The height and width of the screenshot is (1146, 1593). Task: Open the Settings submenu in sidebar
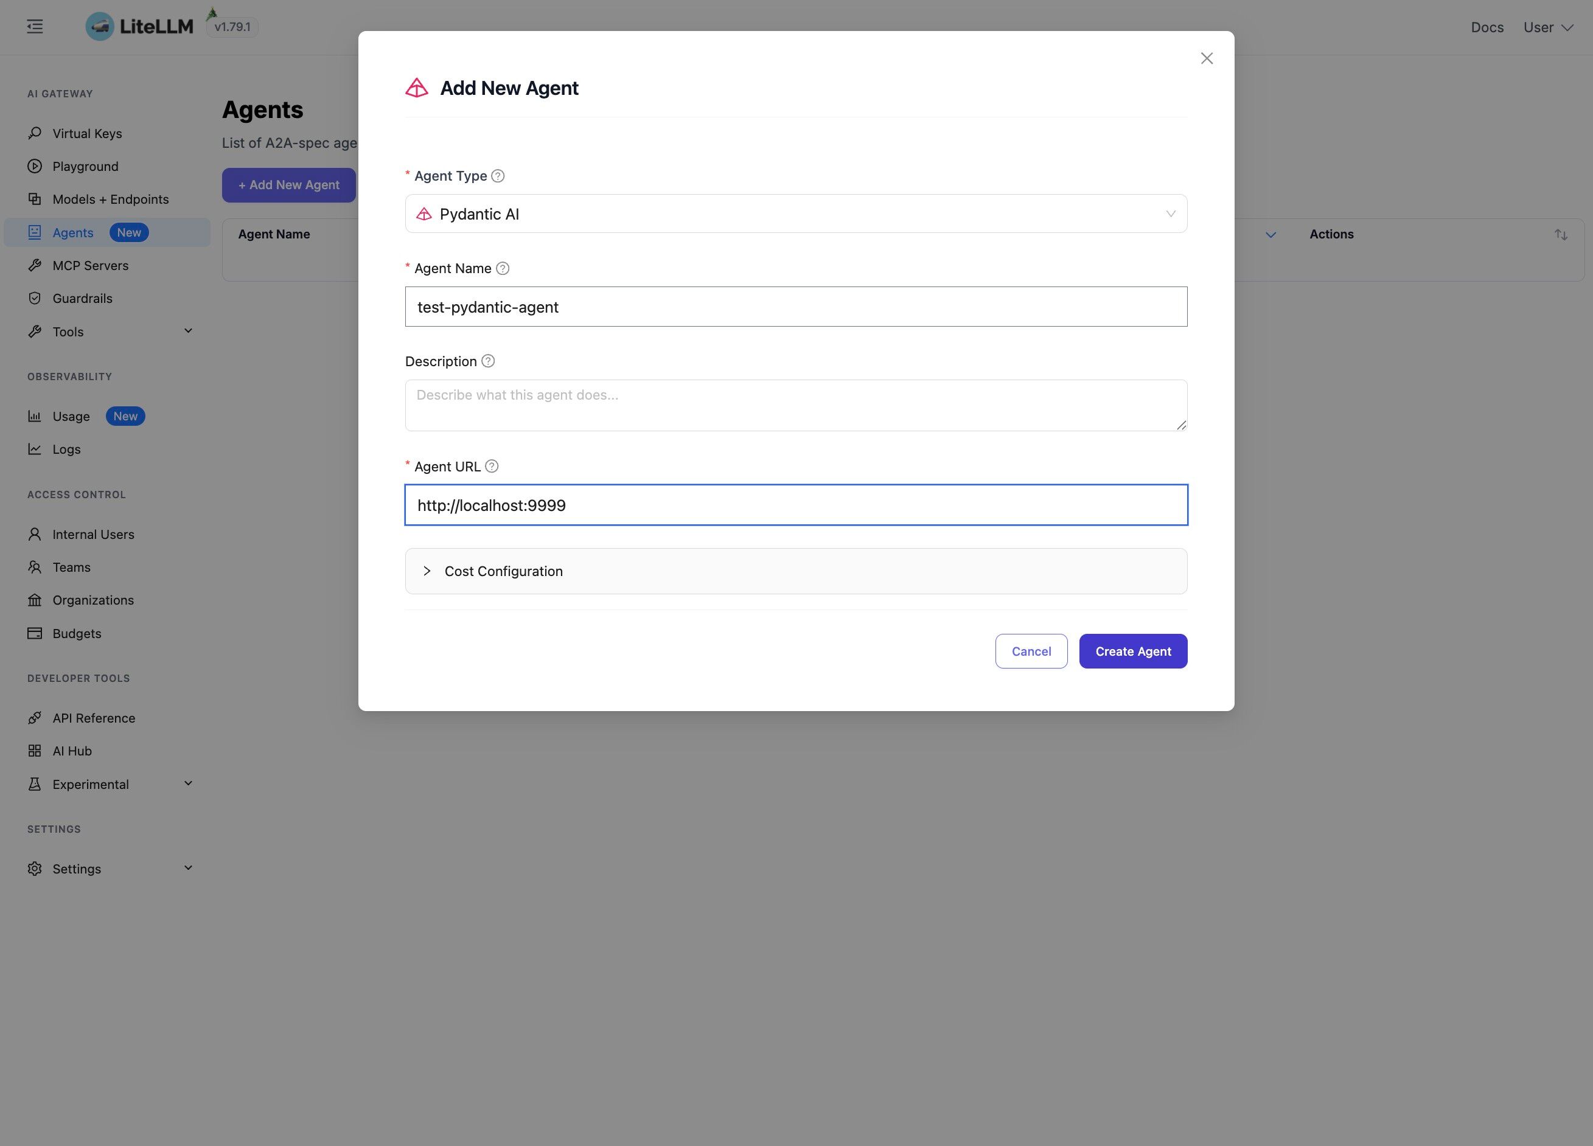(x=187, y=868)
